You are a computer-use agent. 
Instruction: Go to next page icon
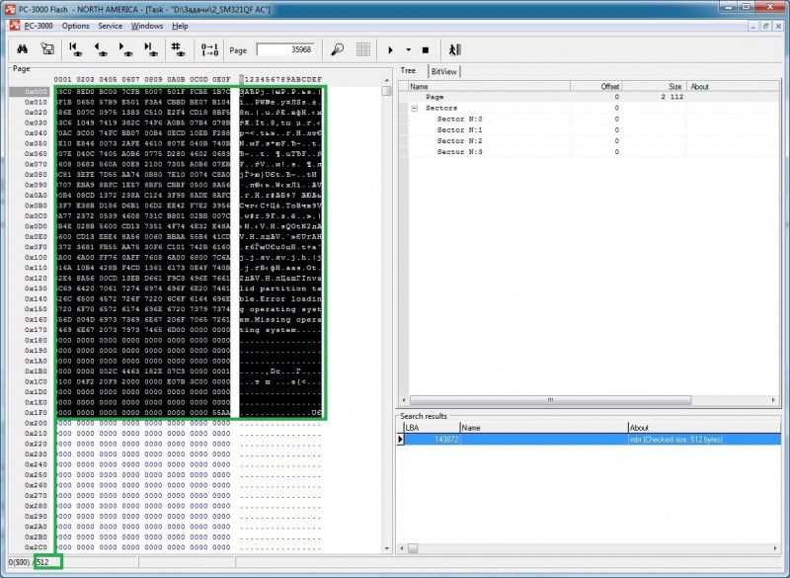point(125,49)
